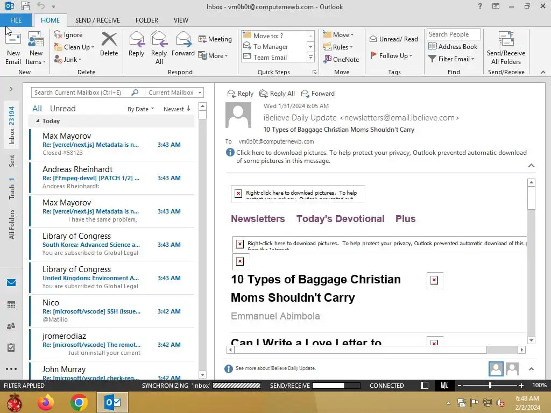Viewport: 551px width, 413px height.
Task: Expand the Quick Steps gallery
Action: click(x=310, y=57)
